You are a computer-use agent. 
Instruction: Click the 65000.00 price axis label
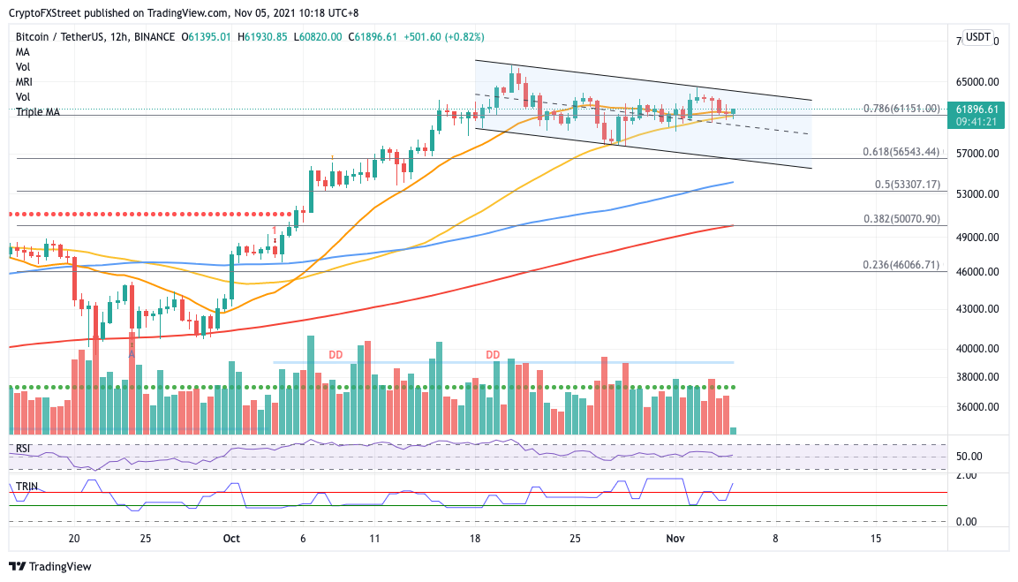(977, 82)
